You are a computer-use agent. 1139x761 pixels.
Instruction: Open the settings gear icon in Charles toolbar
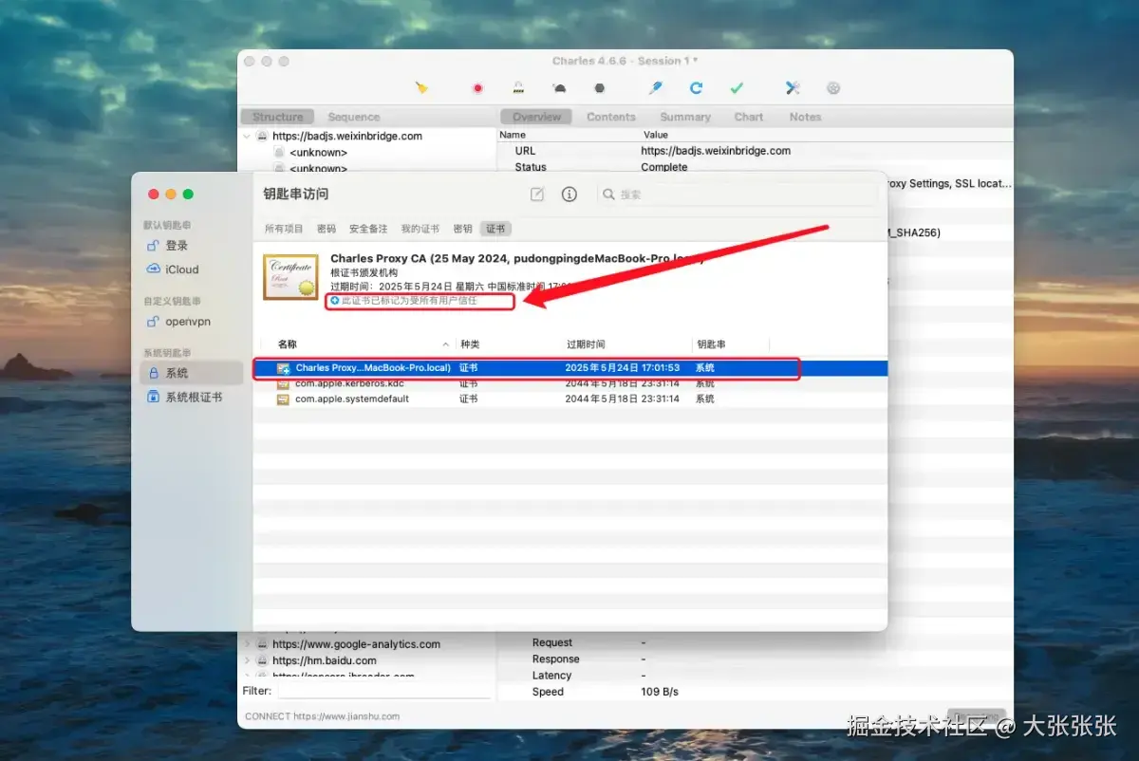click(833, 88)
